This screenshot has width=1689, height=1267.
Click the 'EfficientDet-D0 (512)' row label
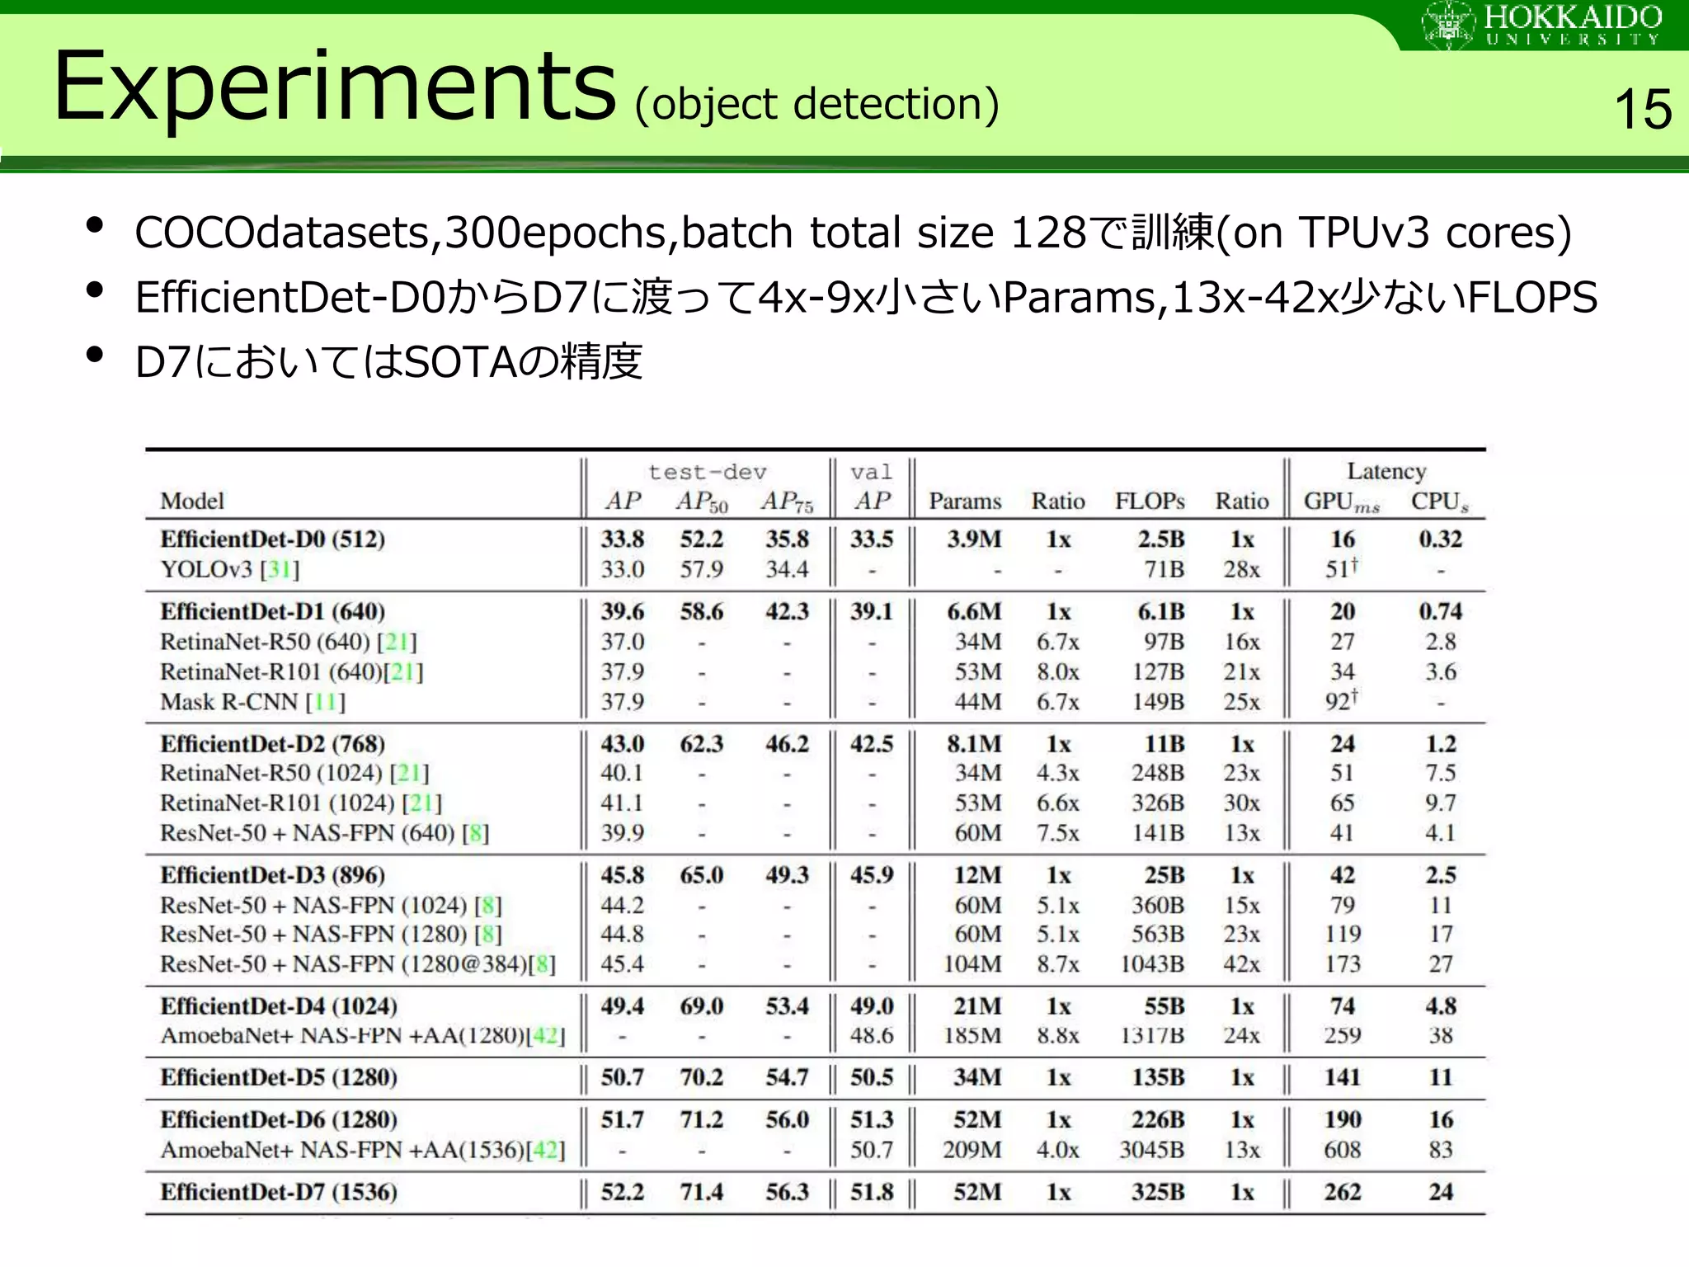pos(273,539)
